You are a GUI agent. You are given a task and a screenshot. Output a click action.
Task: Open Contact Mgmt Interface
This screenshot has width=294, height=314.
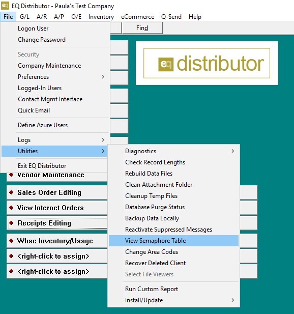tap(55, 99)
